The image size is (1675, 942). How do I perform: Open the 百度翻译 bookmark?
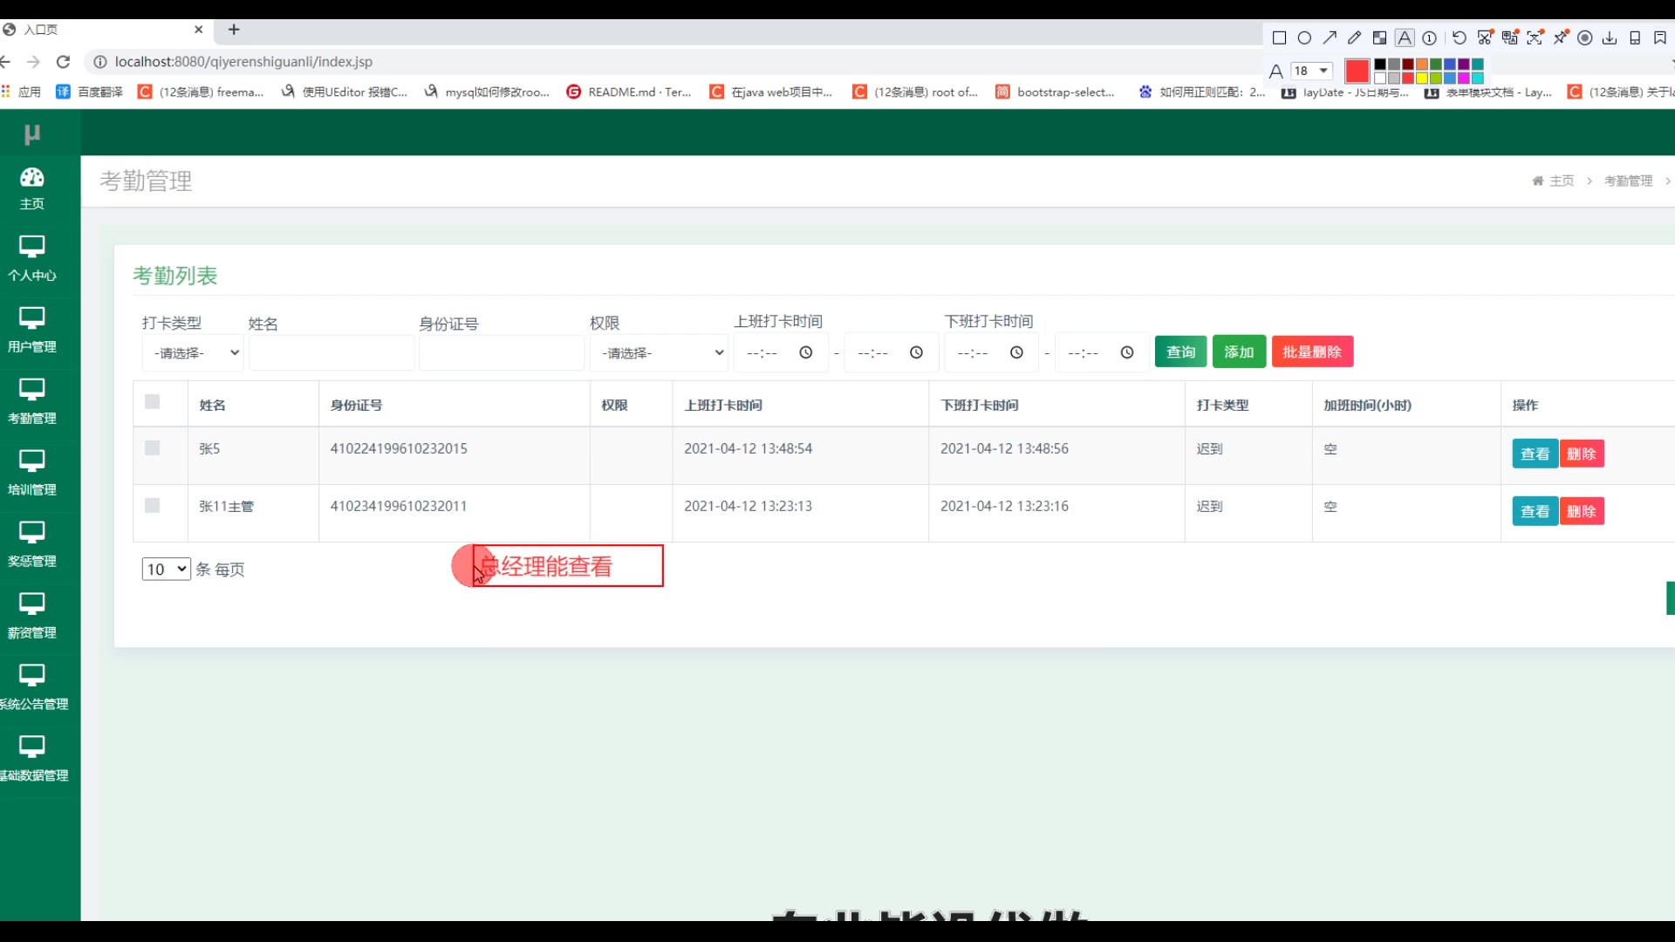tap(89, 92)
